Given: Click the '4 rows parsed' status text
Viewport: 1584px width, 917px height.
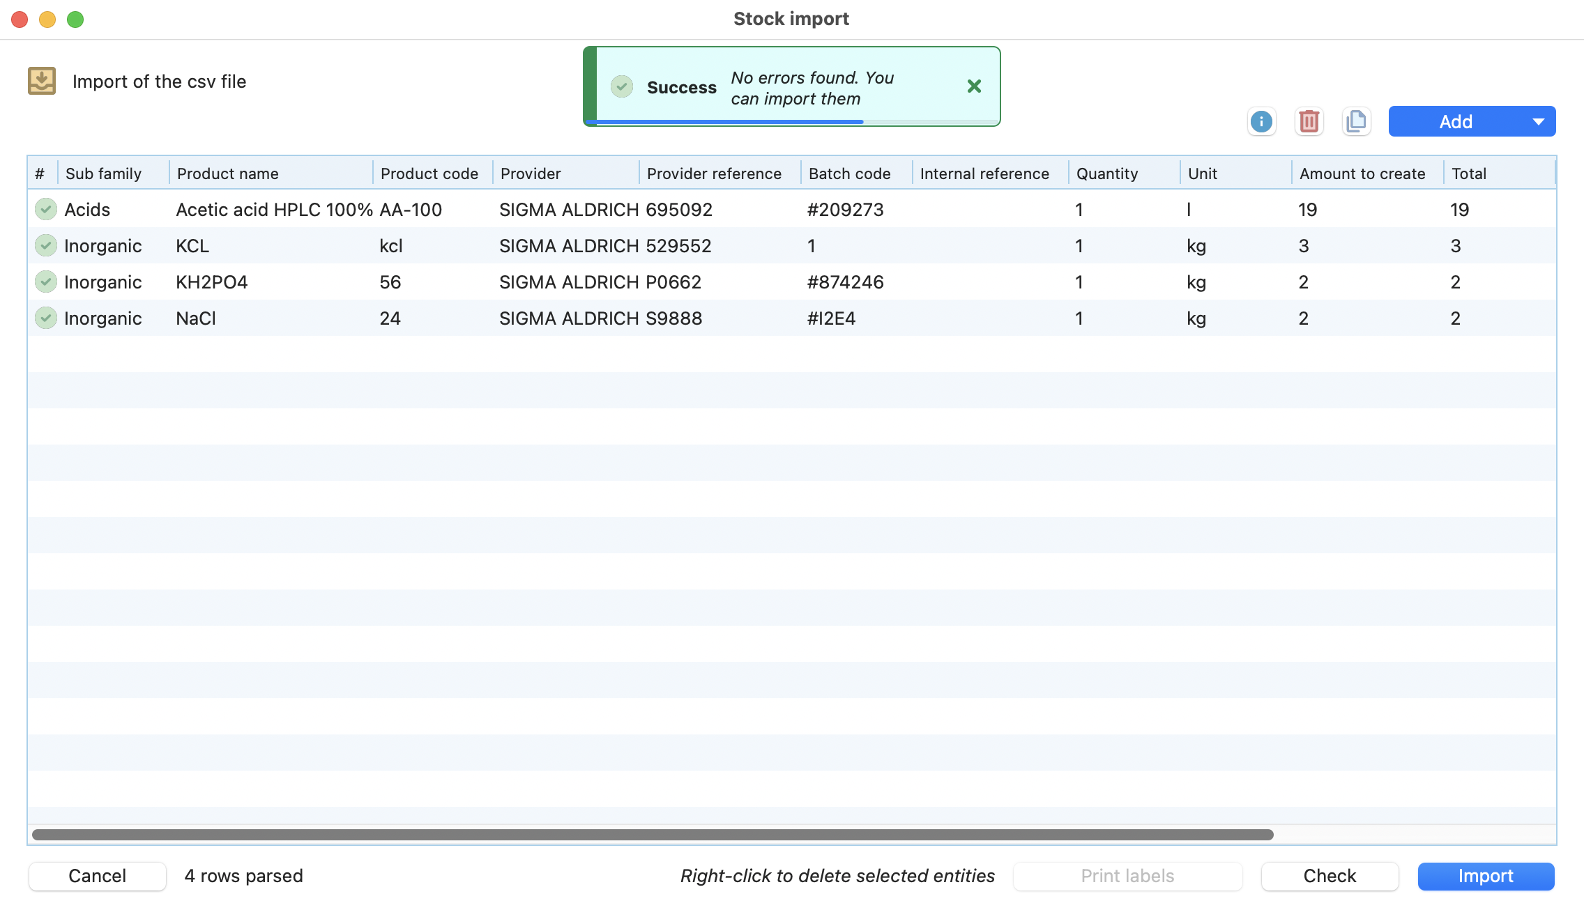Looking at the screenshot, I should (244, 876).
